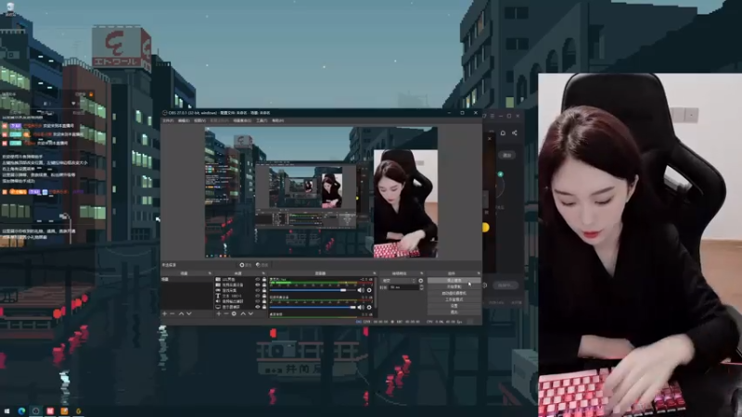Mute the microphone mixer track speaker icon

tap(360, 290)
